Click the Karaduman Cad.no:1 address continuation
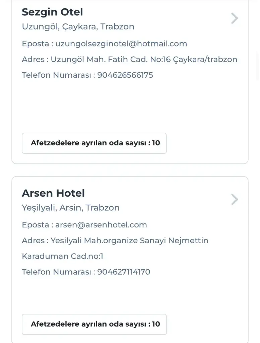This screenshot has height=343, width=260. tap(63, 256)
